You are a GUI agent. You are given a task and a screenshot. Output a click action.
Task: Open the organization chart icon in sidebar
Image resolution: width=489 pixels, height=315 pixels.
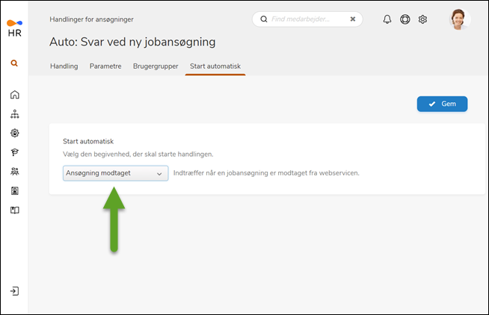pos(14,114)
